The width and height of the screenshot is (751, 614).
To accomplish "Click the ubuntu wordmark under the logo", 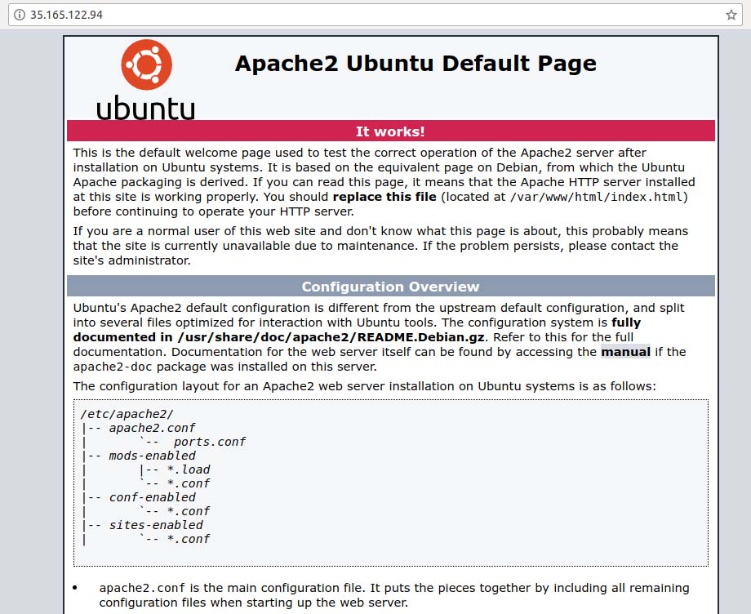I will point(145,106).
